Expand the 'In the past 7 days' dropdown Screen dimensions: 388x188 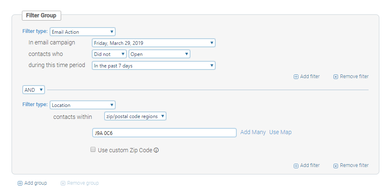(153, 65)
